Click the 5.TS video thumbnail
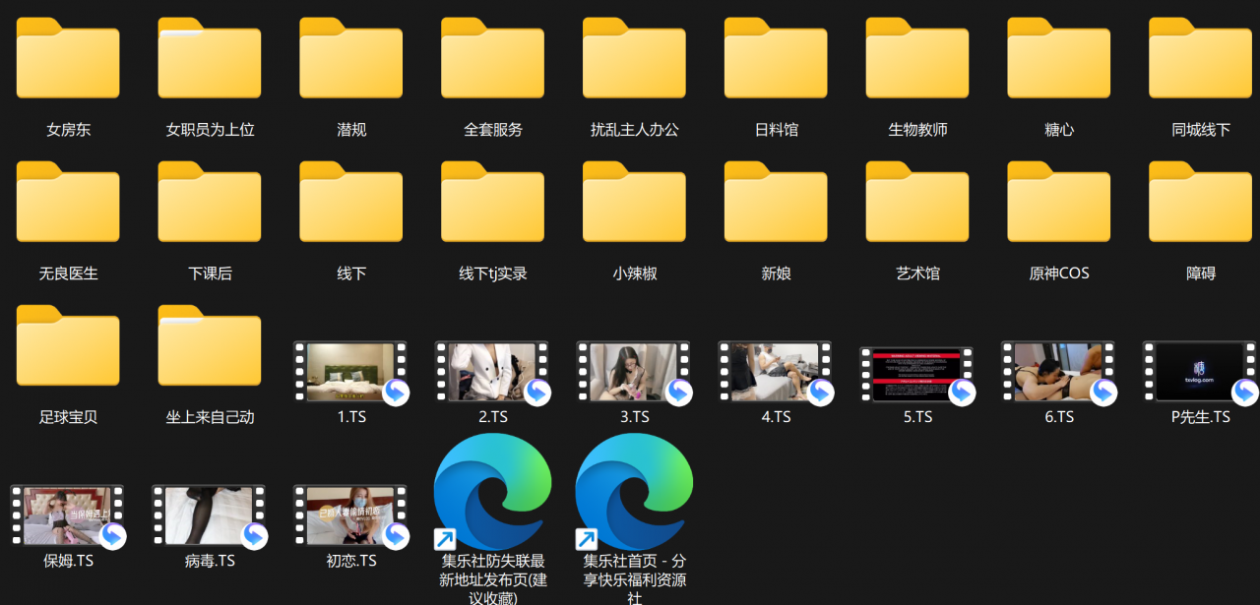This screenshot has width=1260, height=605. click(x=916, y=374)
